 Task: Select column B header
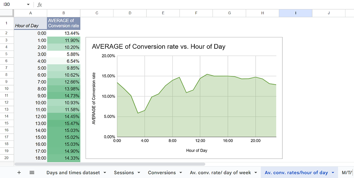[64, 13]
